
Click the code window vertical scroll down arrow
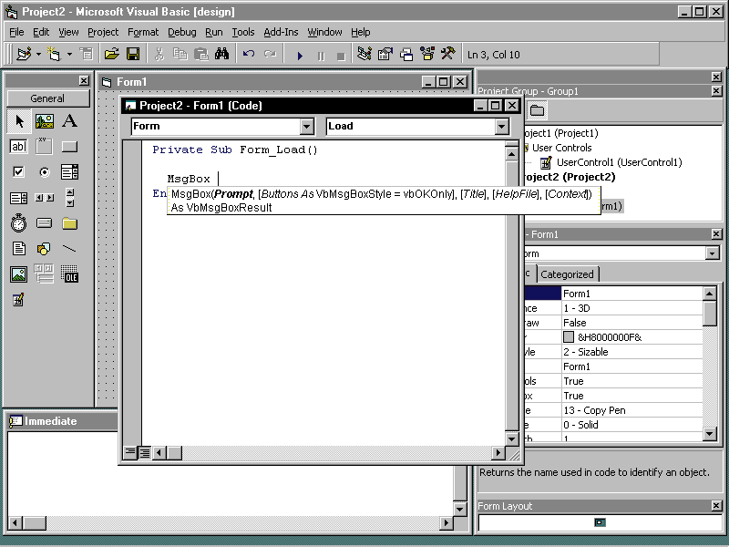point(512,439)
